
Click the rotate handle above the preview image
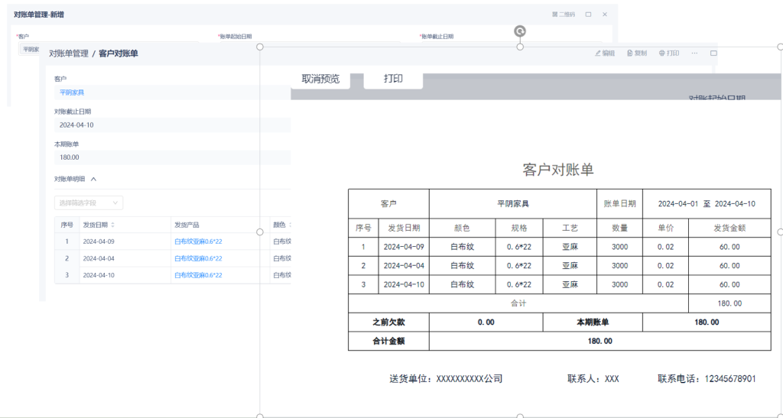[520, 31]
